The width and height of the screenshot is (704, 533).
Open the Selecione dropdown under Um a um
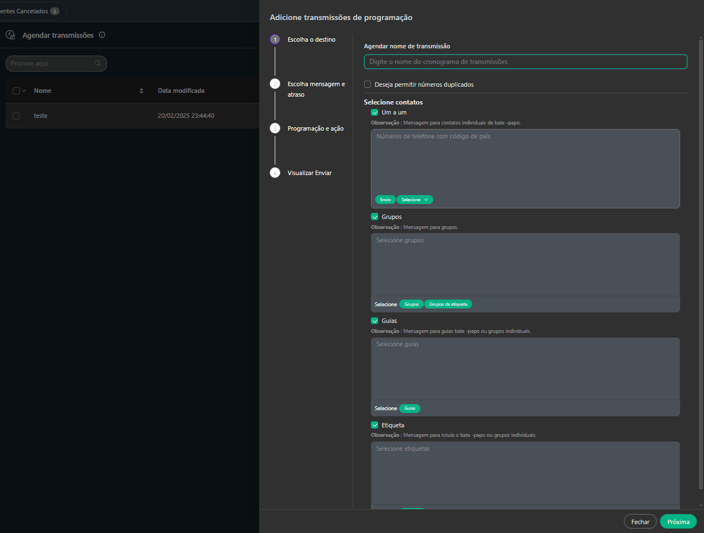414,200
